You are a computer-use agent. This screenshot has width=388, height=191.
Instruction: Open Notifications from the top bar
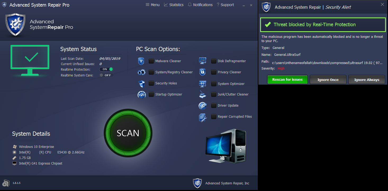[x=200, y=4]
